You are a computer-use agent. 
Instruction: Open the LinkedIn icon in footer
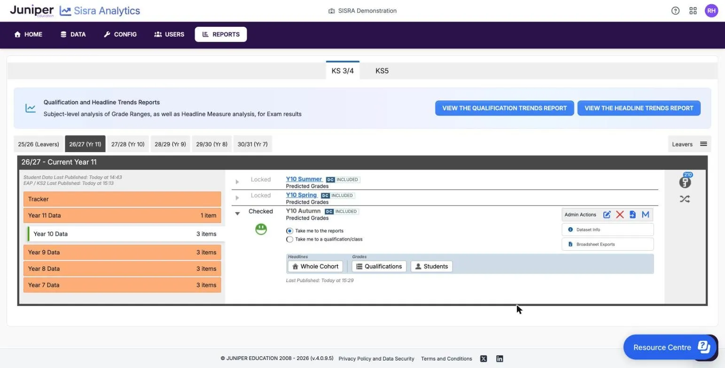click(499, 359)
